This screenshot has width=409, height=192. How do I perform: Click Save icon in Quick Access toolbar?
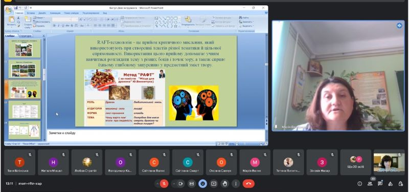16,8
